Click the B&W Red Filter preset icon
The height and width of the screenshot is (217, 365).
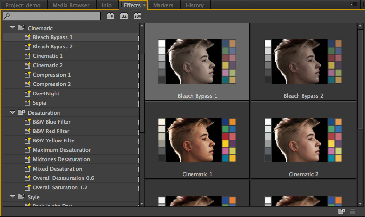coord(27,131)
